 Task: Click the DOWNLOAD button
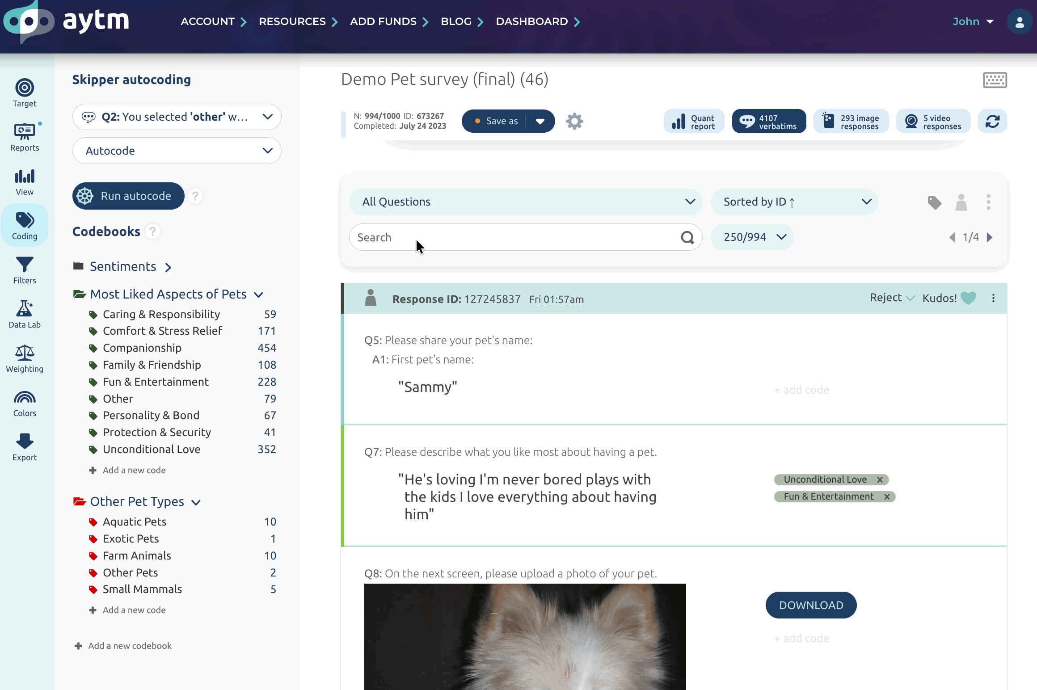pyautogui.click(x=811, y=606)
